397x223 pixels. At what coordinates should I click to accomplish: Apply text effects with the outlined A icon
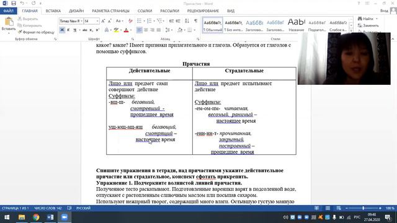click(106, 30)
